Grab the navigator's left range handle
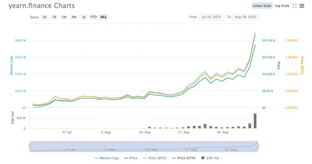Screen dimensions: 312x164 click(30, 146)
